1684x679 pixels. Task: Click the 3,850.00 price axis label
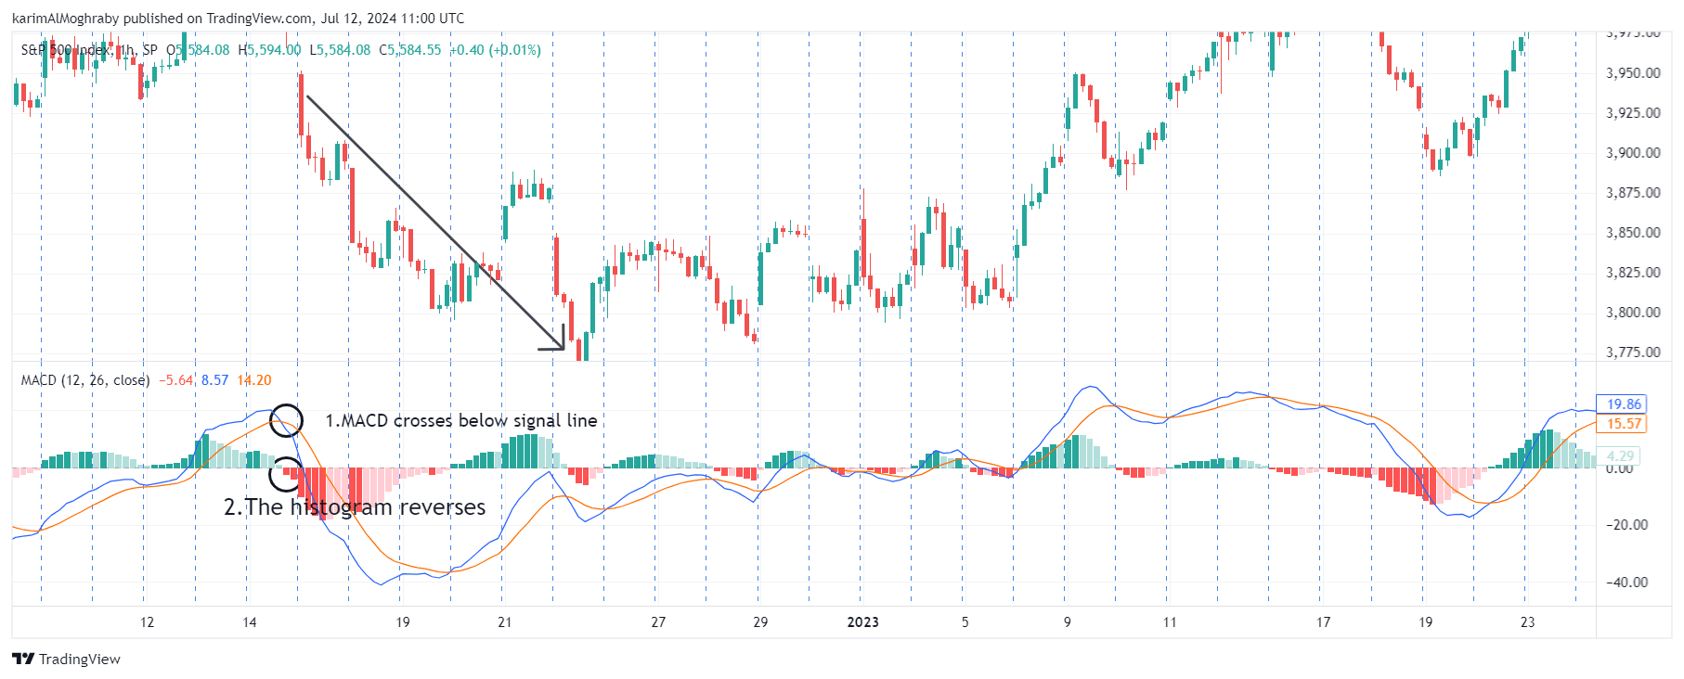[x=1633, y=232]
